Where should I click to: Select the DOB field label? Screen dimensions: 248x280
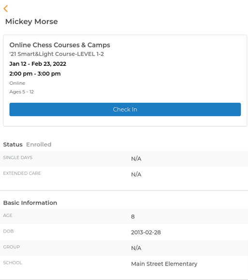click(x=8, y=231)
